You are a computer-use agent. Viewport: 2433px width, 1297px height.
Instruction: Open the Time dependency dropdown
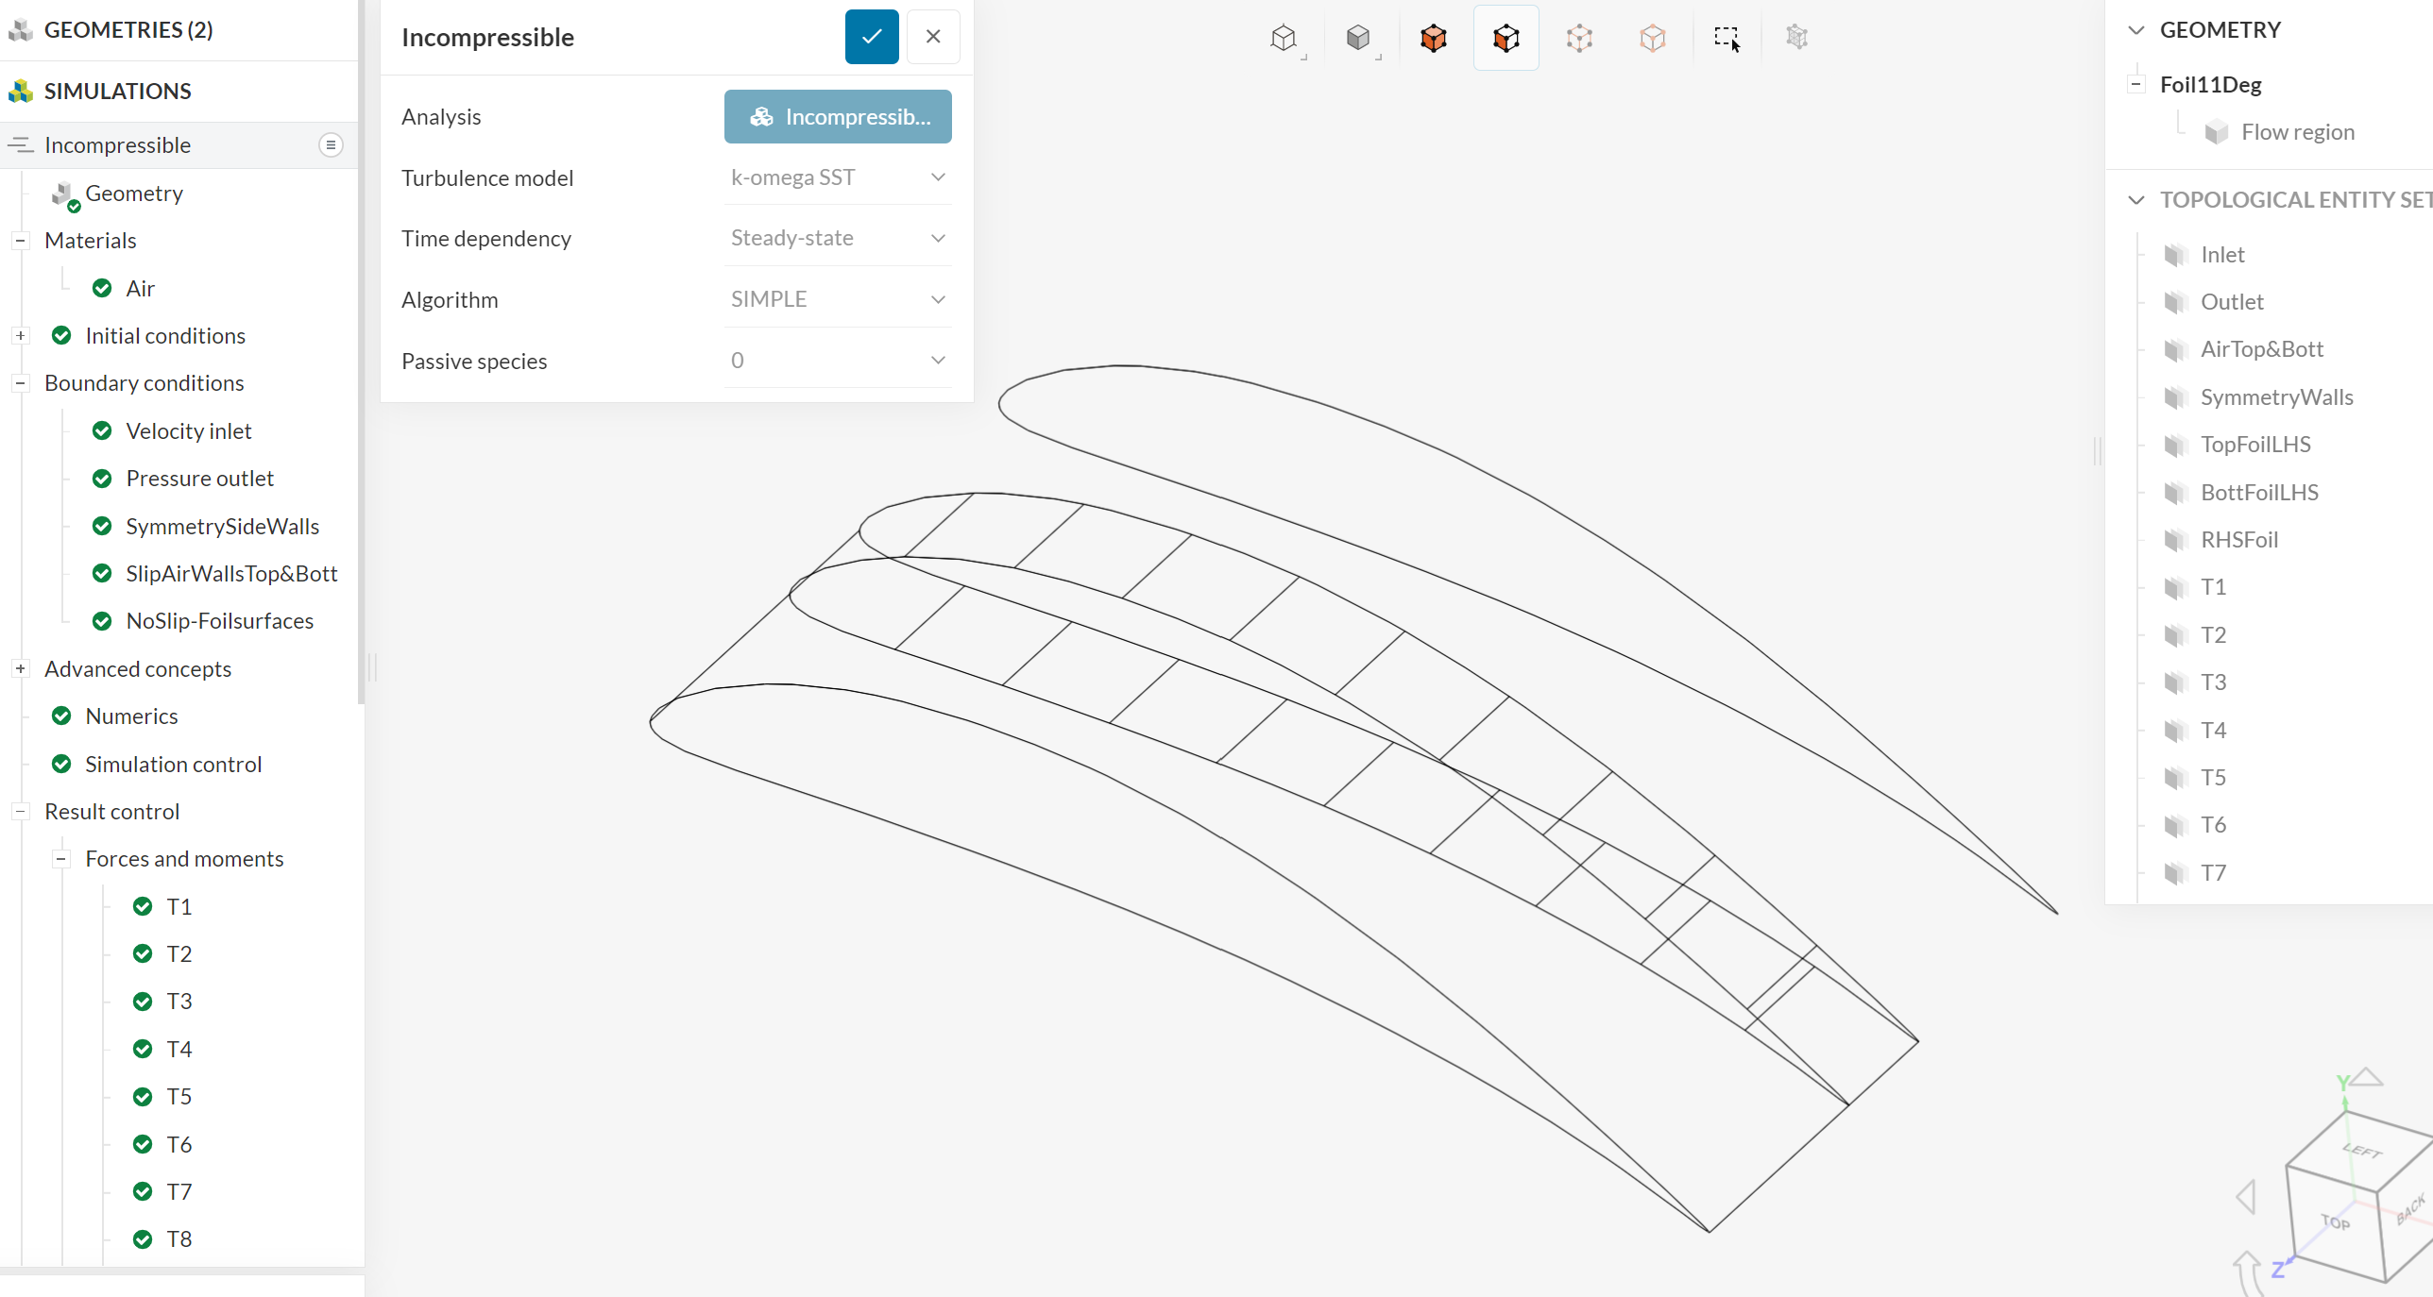[837, 238]
